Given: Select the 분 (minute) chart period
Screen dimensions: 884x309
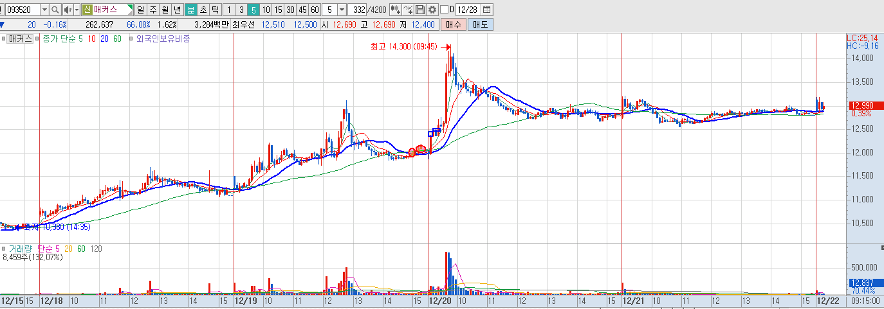Looking at the screenshot, I should (190, 10).
